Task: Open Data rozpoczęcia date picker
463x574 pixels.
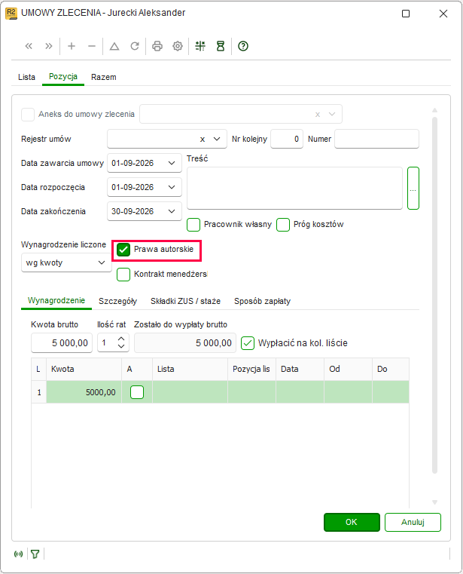Action: click(x=172, y=187)
